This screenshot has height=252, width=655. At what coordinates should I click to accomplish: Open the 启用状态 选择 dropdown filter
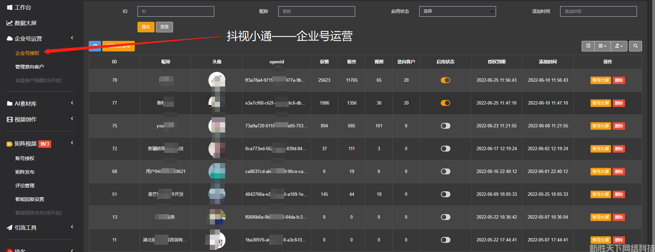click(x=457, y=11)
